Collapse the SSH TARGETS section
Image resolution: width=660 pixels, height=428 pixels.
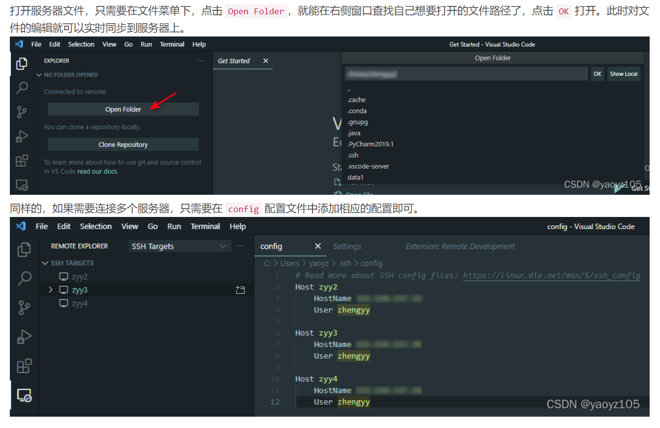click(x=45, y=263)
